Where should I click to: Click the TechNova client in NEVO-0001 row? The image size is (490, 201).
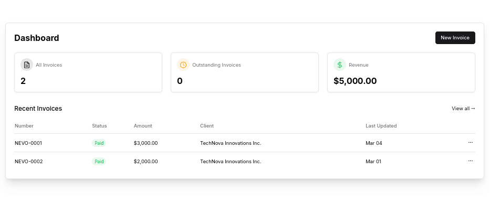(x=231, y=143)
